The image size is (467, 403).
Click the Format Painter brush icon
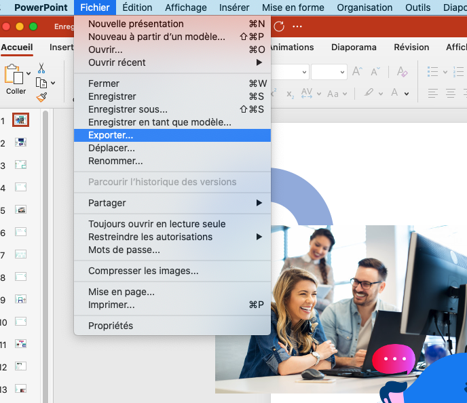(41, 97)
